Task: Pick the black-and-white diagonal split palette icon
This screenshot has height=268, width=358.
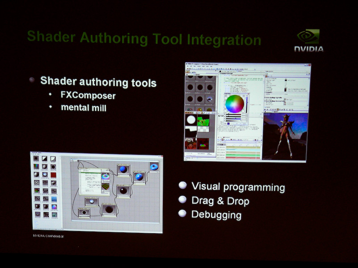Action: [45, 159]
